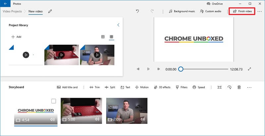Screen dimensions: 265x136
Task: Add media to Project library
Action: (x=16, y=37)
